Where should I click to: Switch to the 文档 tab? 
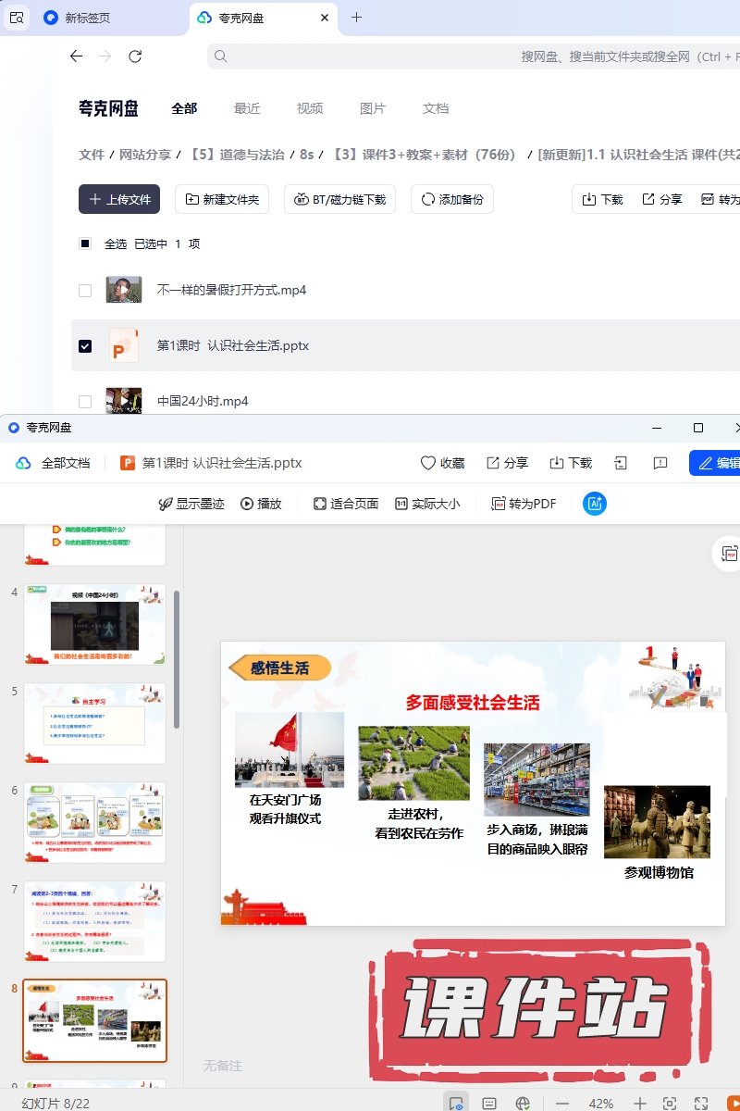click(x=436, y=108)
